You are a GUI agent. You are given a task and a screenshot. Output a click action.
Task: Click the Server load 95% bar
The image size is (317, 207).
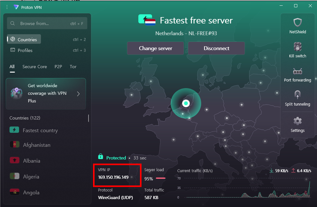[x=161, y=178]
